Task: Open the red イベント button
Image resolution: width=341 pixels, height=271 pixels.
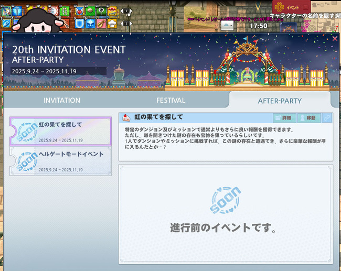Action: click(291, 7)
